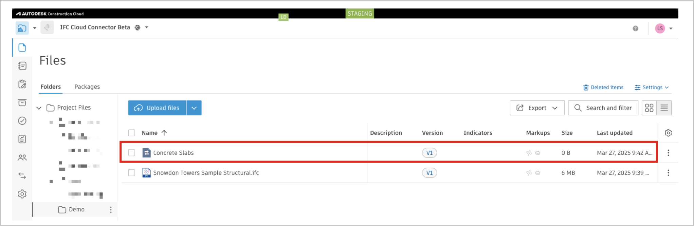This screenshot has height=226, width=694.
Task: Open more options for Snowdon Towers file
Action: [668, 173]
